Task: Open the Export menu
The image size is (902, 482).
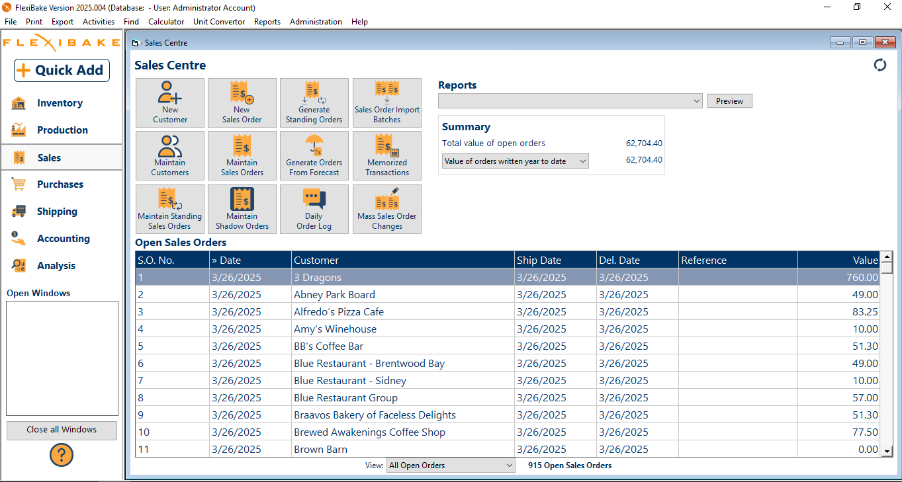Action: [62, 22]
